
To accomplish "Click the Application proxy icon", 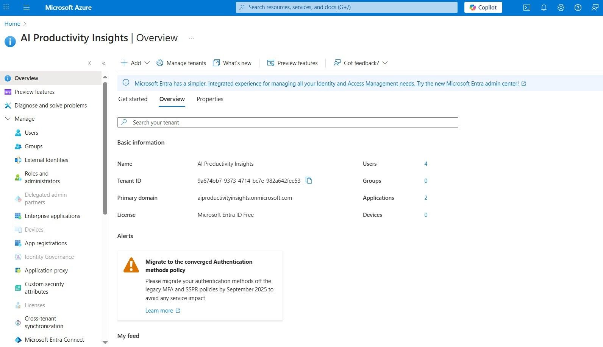I will 18,271.
